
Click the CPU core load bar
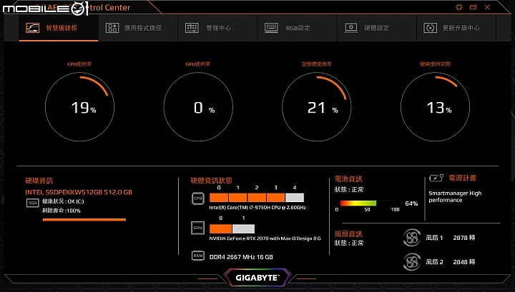coord(257,198)
